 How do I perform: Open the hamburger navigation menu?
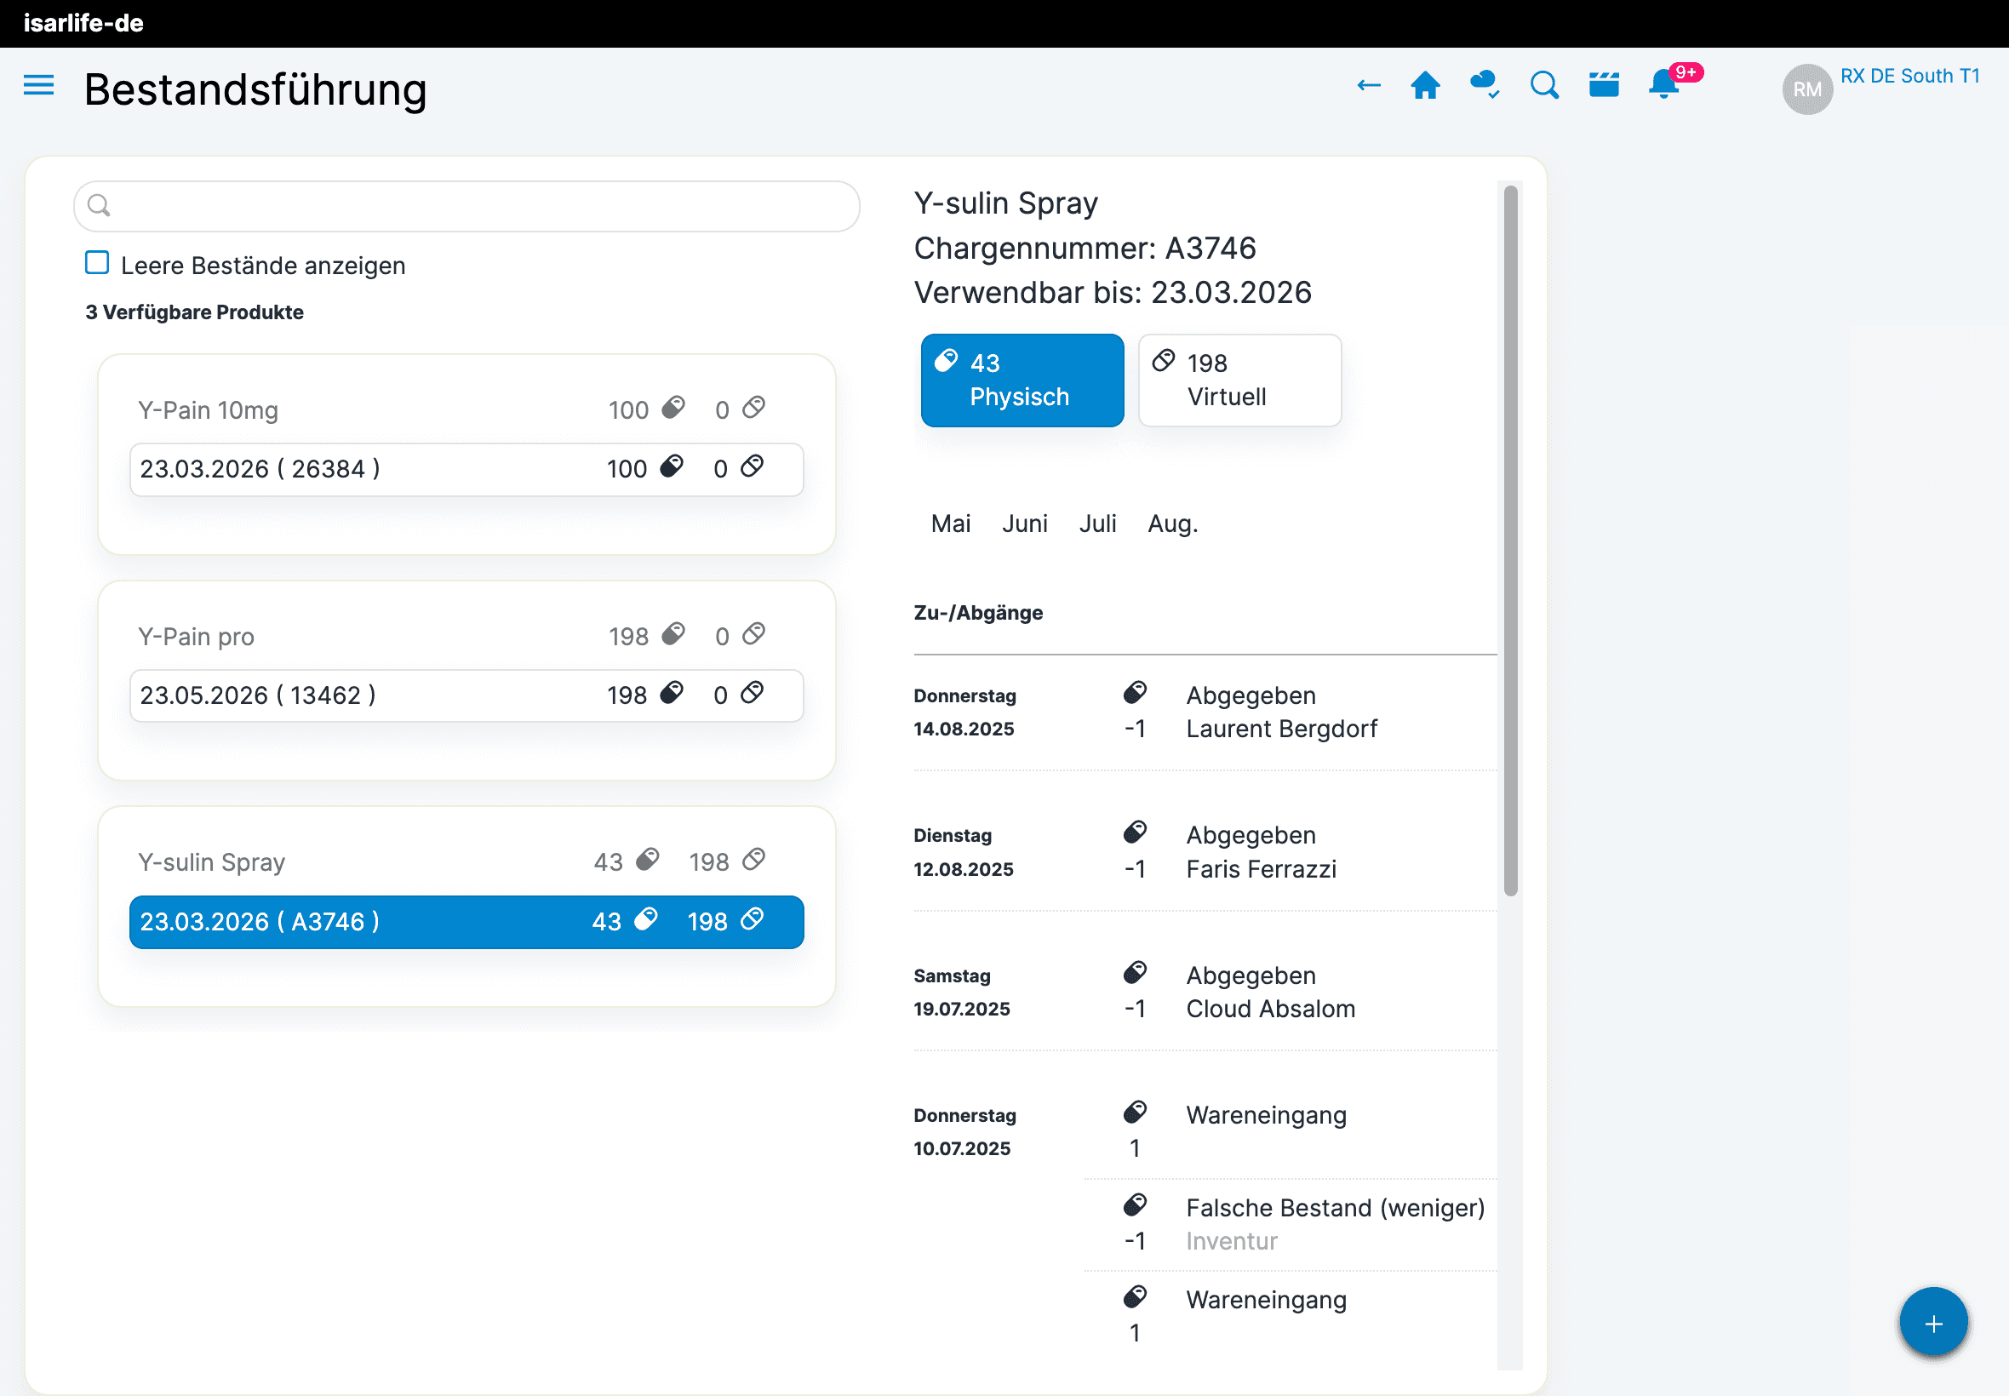(38, 86)
